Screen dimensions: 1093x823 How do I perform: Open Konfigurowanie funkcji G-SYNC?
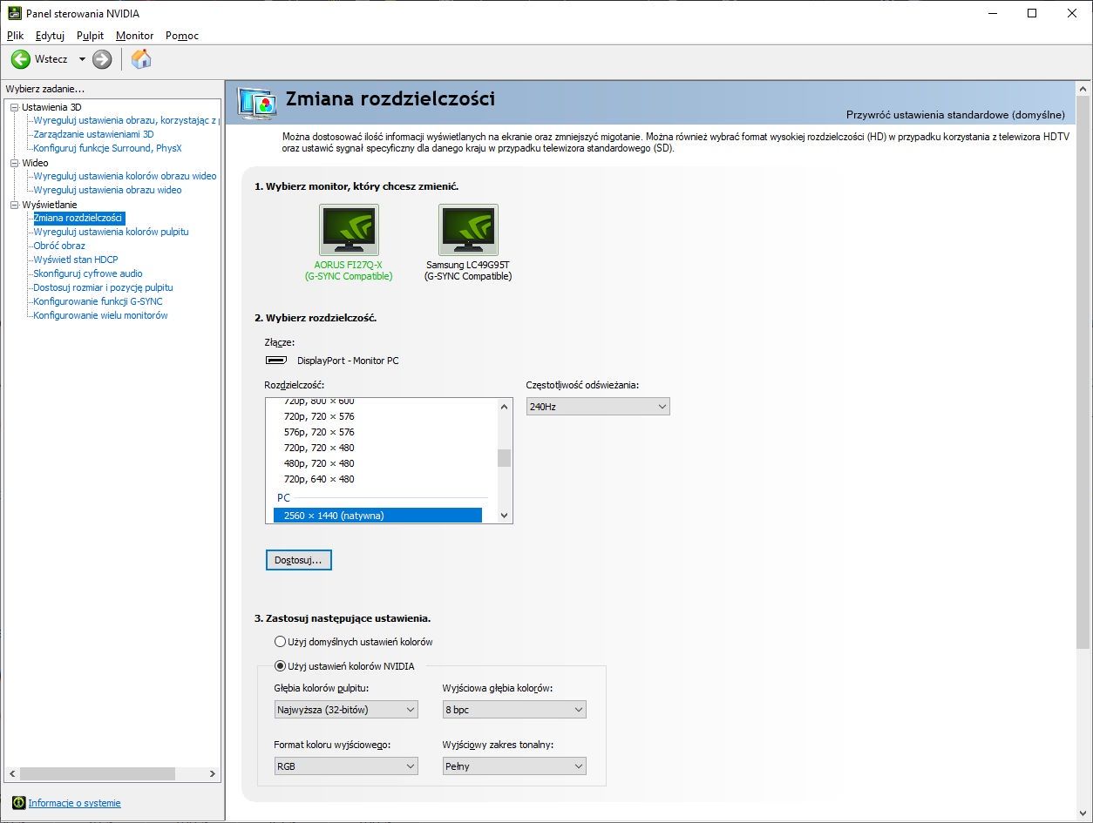98,301
